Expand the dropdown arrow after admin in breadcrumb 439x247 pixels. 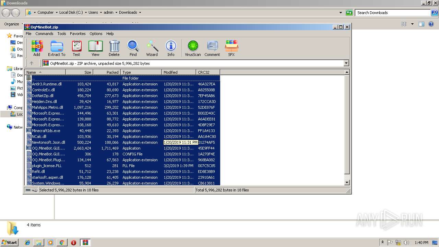point(116,12)
